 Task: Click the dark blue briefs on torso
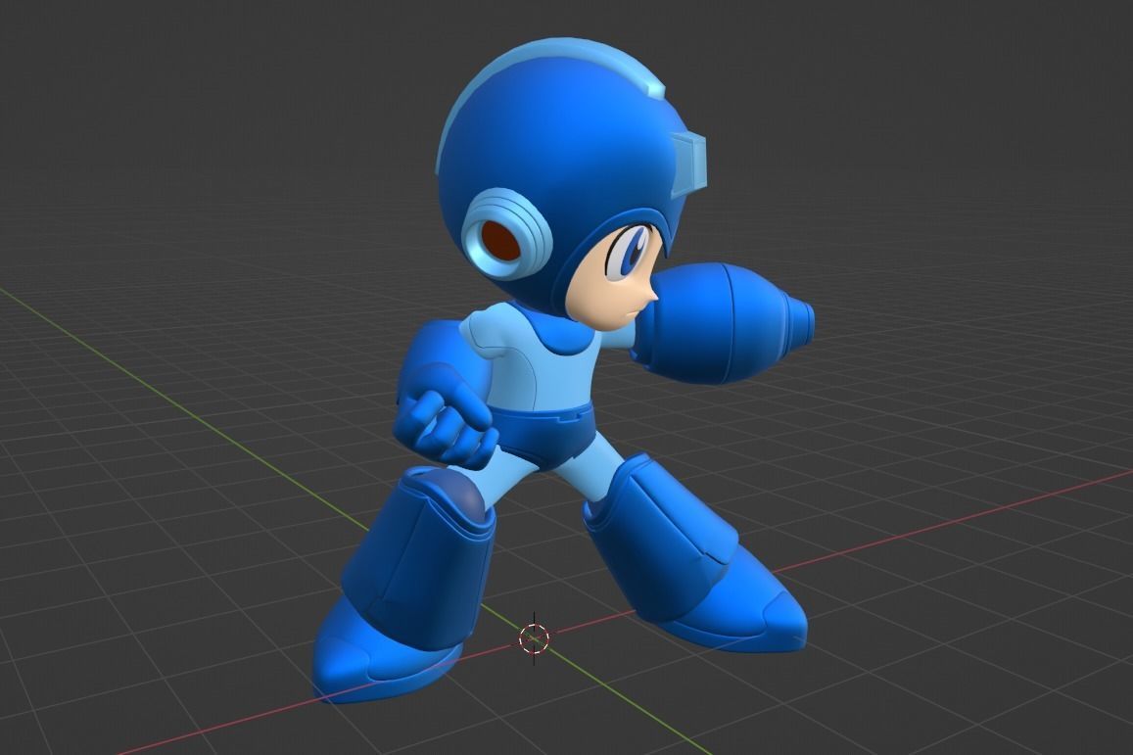[x=549, y=436]
